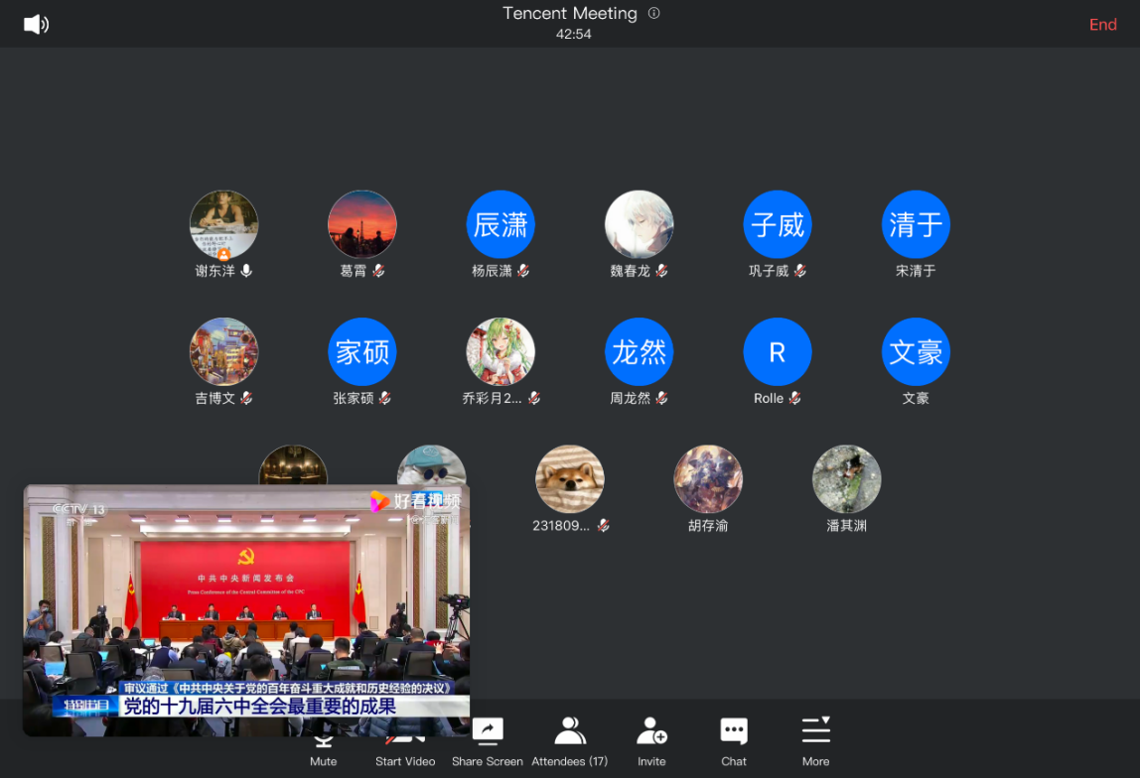The width and height of the screenshot is (1140, 778).
Task: Open meeting info icon beside title
Action: pos(653,13)
